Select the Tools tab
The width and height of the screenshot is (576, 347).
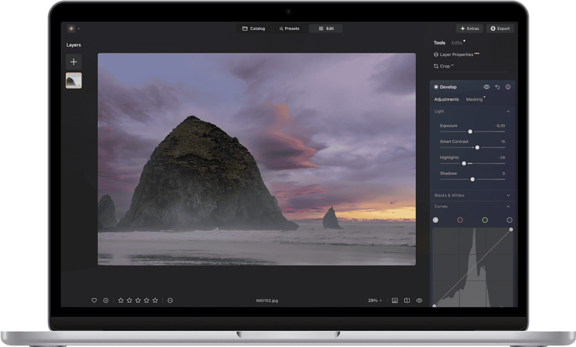tap(439, 43)
